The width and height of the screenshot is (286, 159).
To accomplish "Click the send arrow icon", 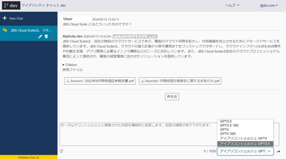I will coord(278,152).
